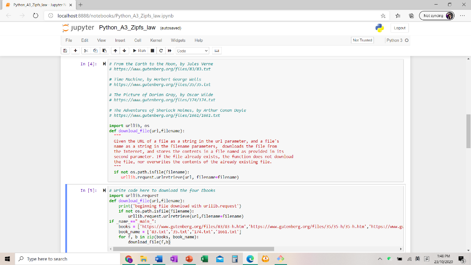Add this page to favorites star
This screenshot has width=471, height=265.
383,16
